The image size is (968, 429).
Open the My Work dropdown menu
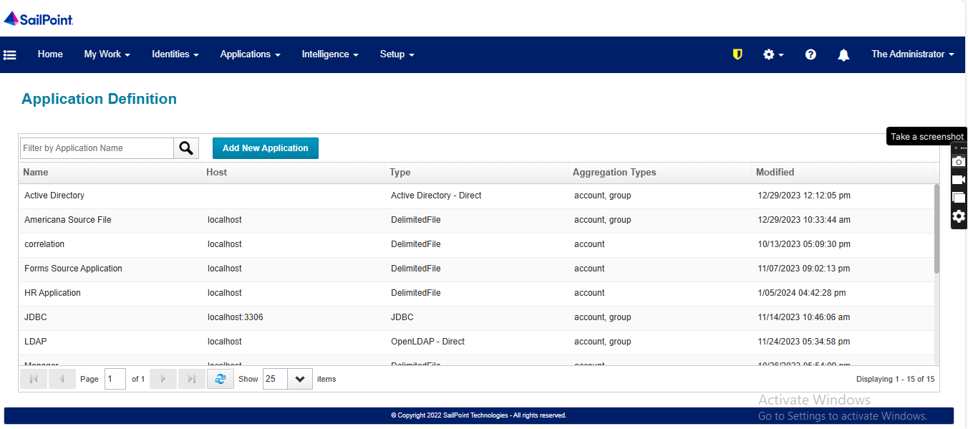pos(107,54)
